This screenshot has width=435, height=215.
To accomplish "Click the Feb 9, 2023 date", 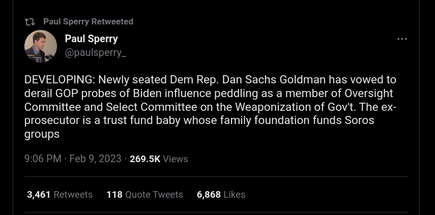I will 95,159.
